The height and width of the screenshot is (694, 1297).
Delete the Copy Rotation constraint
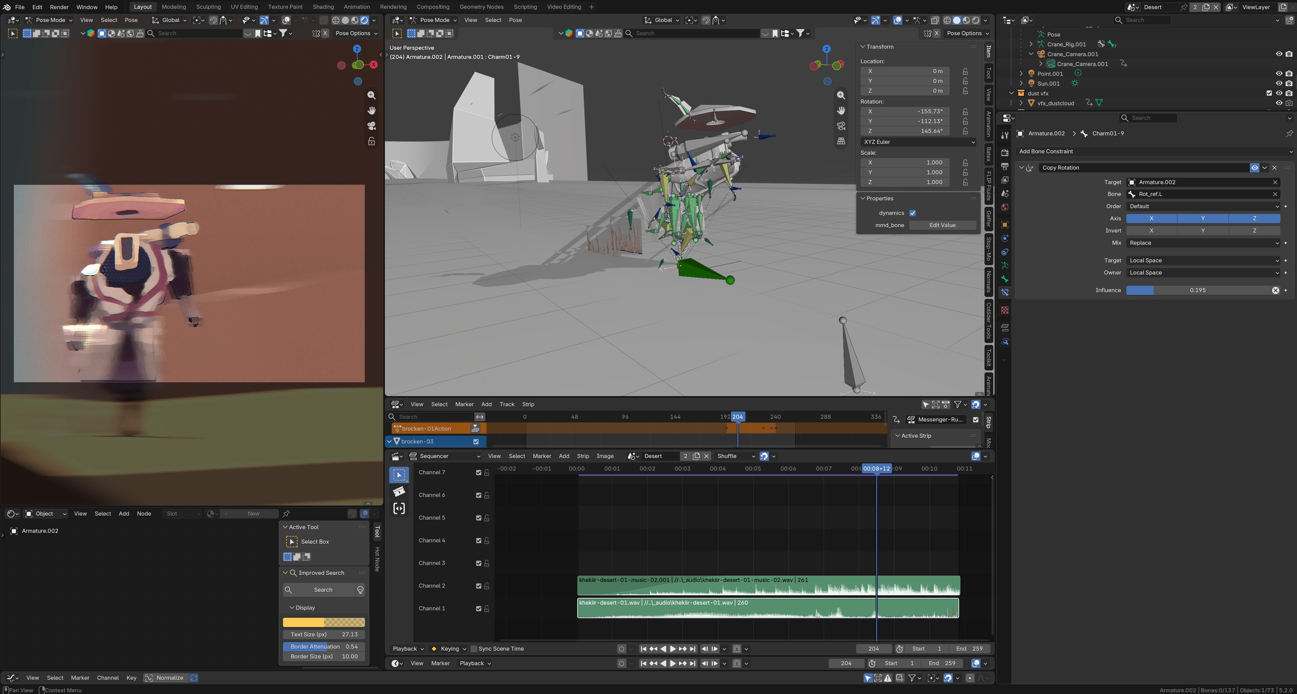click(1274, 168)
